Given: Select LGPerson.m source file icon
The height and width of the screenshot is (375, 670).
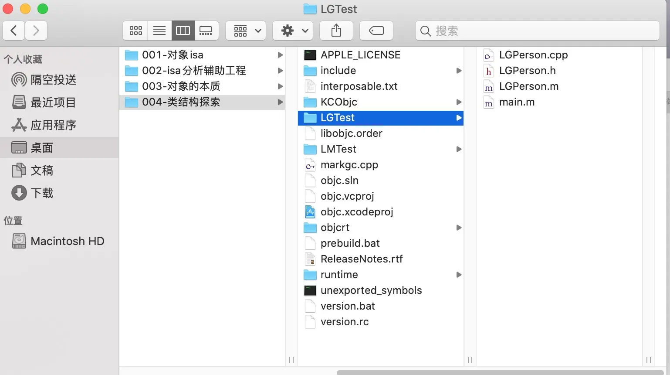Looking at the screenshot, I should click(x=489, y=86).
